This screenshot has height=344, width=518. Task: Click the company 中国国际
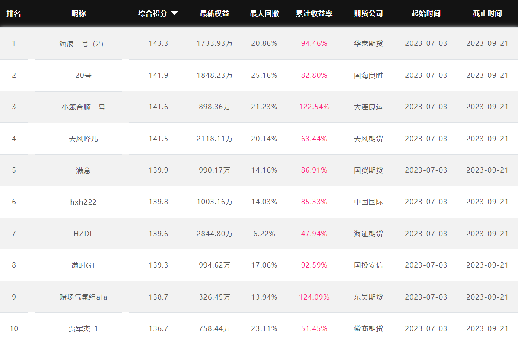(x=369, y=202)
